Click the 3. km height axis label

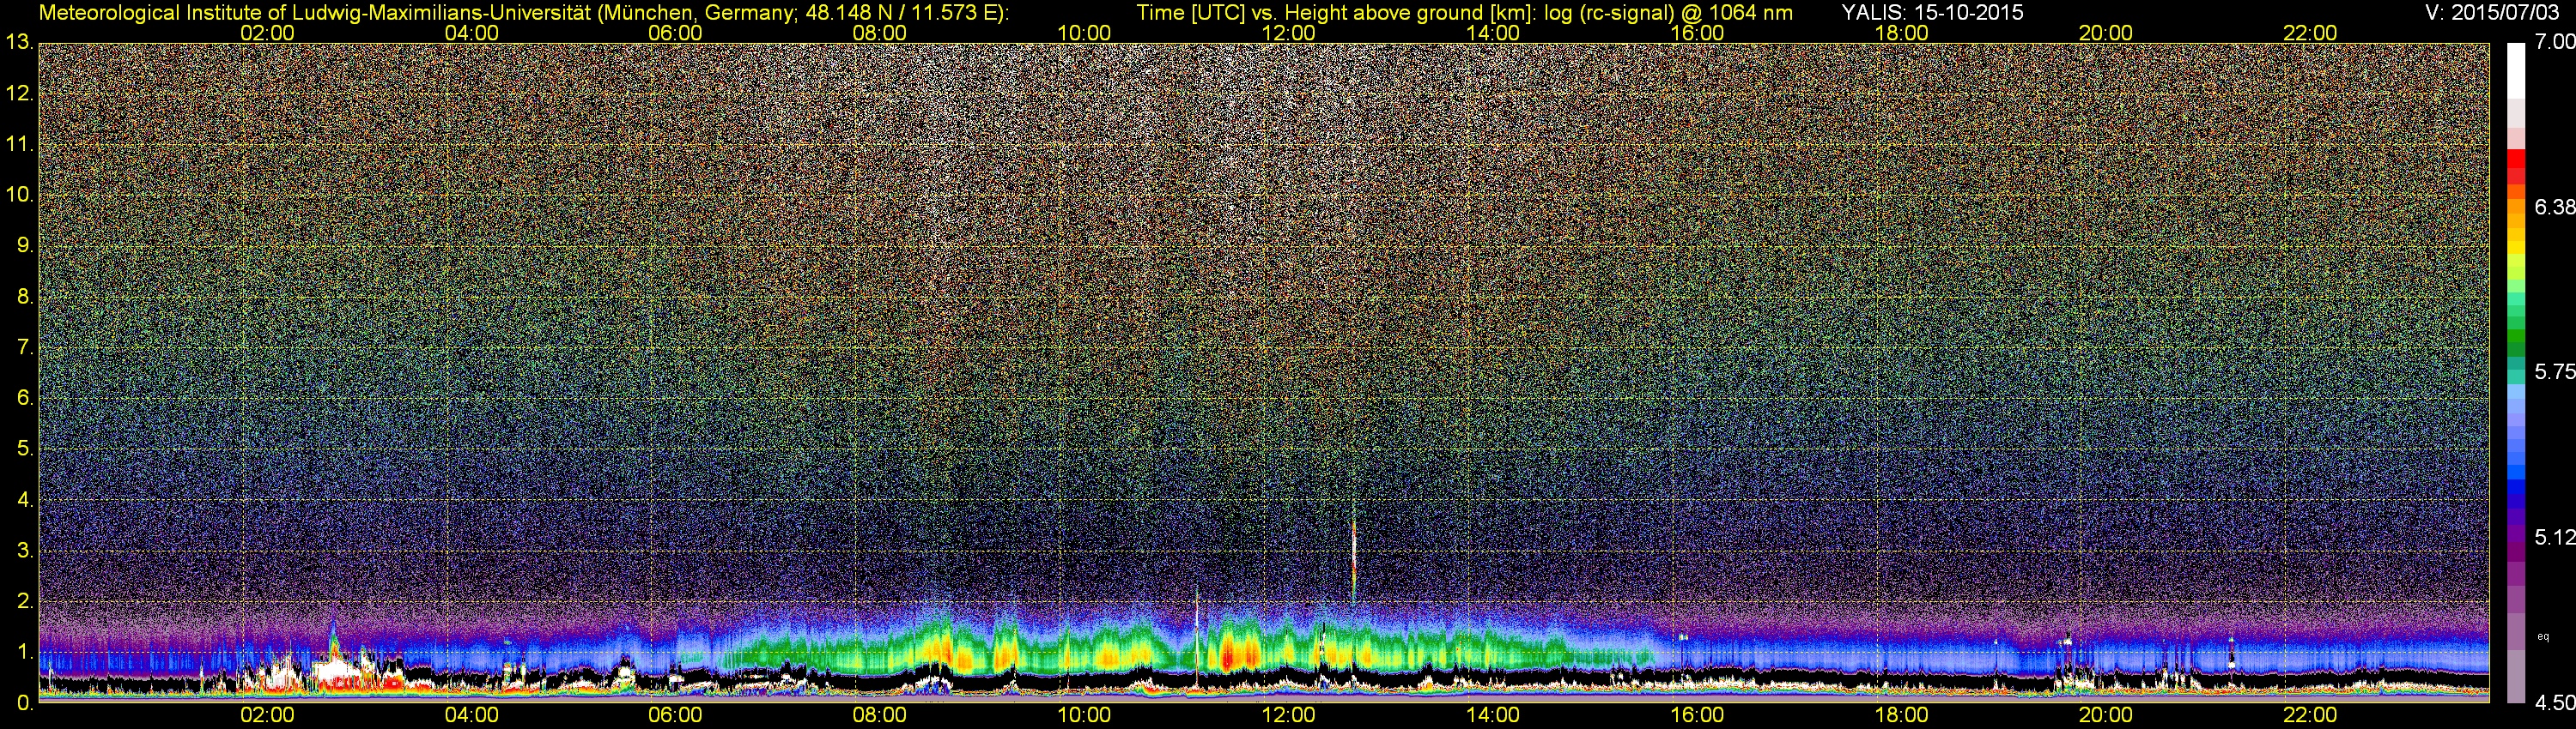(25, 551)
